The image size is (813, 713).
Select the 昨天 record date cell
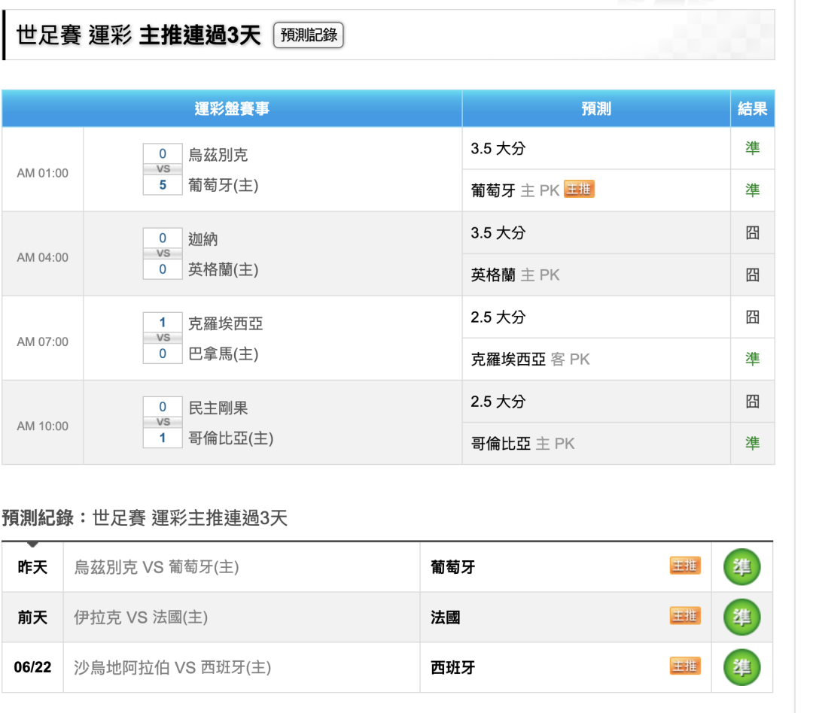32,567
